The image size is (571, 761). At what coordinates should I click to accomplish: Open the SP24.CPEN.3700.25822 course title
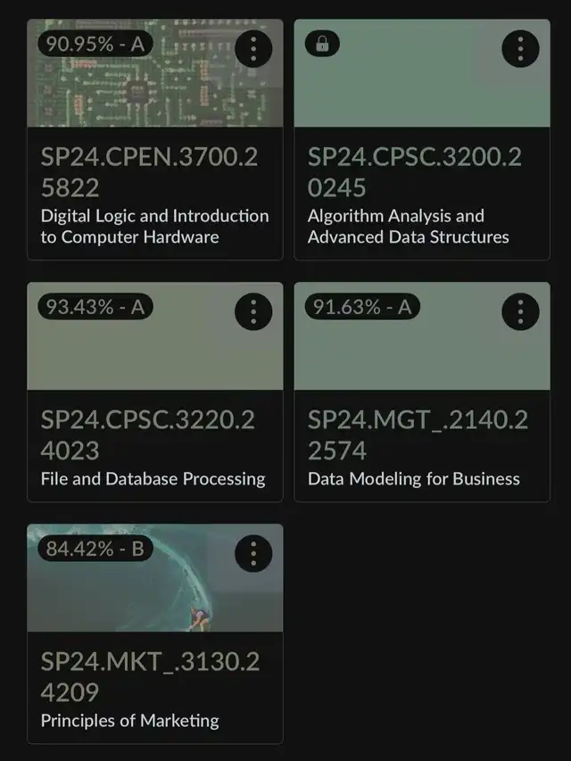click(x=150, y=172)
